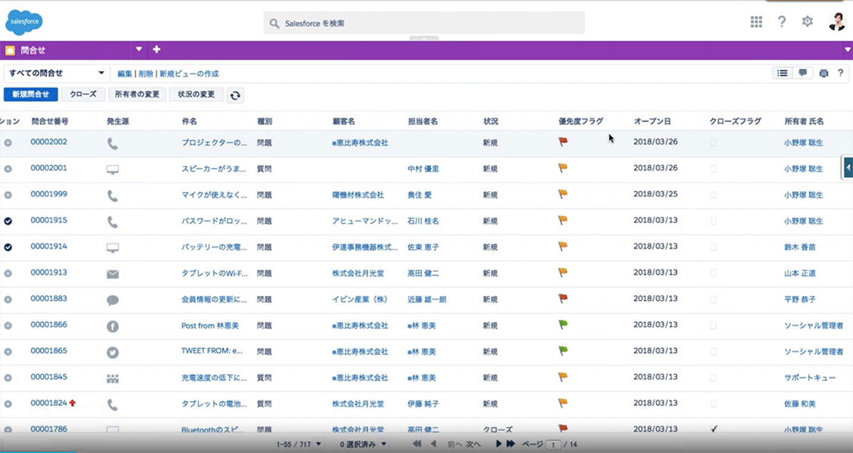Click phone source icon in row 00001824
The image size is (853, 453).
coord(112,405)
